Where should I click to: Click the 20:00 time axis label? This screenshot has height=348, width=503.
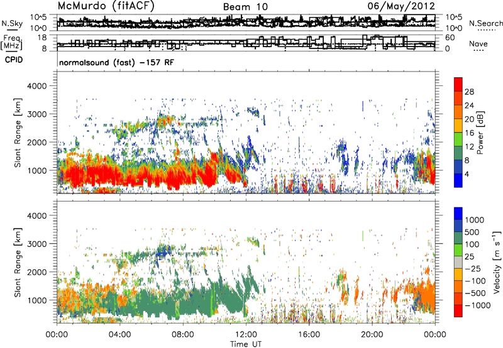tap(372, 335)
